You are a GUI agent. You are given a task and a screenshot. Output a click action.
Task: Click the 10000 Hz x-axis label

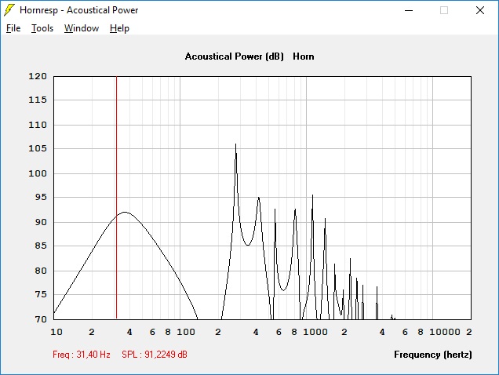click(445, 332)
